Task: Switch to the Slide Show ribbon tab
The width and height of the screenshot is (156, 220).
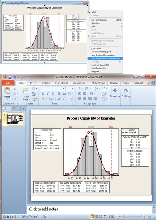Action: coord(98,83)
